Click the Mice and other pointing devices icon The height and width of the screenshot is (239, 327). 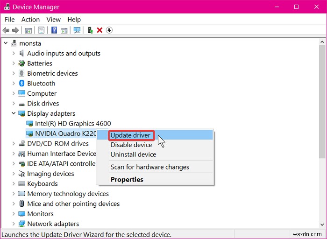pyautogui.click(x=21, y=204)
